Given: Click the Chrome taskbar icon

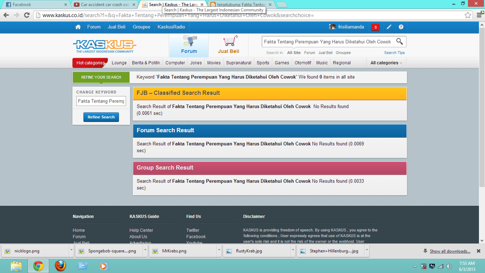Looking at the screenshot, I should tap(38, 266).
